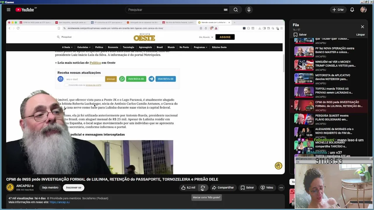
Task: Open the notifications bell
Action: [352, 10]
